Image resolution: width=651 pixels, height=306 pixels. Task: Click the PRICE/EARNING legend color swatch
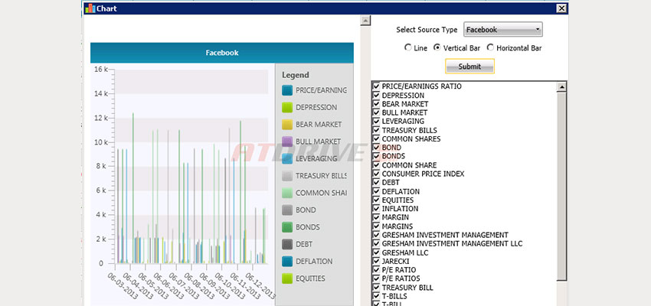[287, 90]
